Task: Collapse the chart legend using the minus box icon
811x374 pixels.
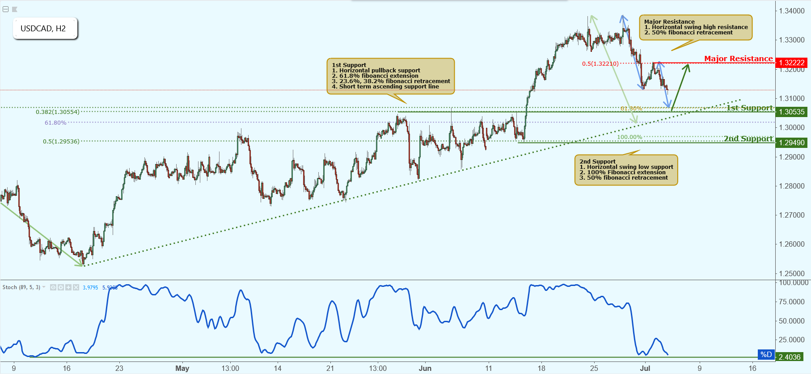Action: point(5,9)
